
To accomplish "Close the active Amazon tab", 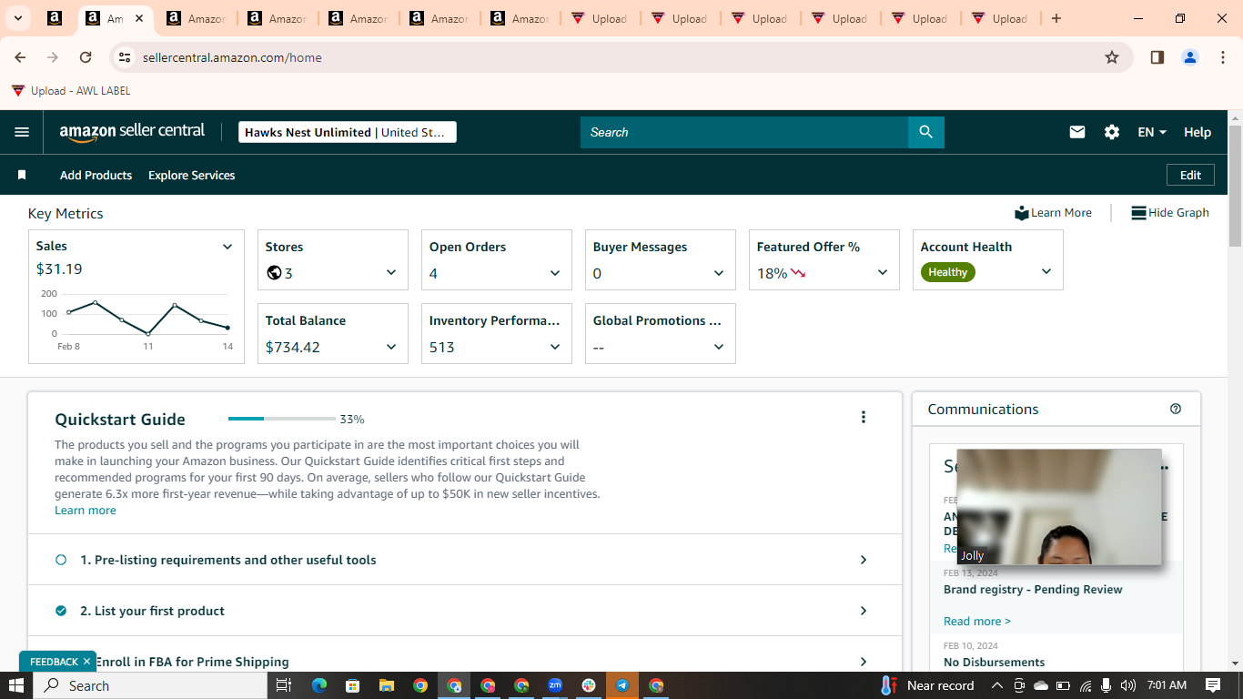I will (138, 18).
